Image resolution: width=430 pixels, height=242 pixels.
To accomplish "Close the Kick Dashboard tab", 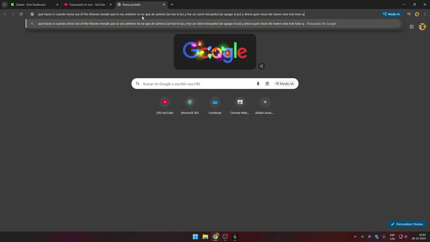I will pos(57,5).
